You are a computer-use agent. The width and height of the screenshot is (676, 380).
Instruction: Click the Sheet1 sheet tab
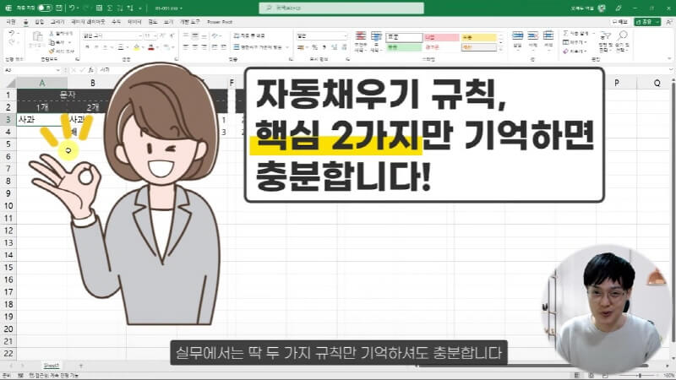pos(51,366)
